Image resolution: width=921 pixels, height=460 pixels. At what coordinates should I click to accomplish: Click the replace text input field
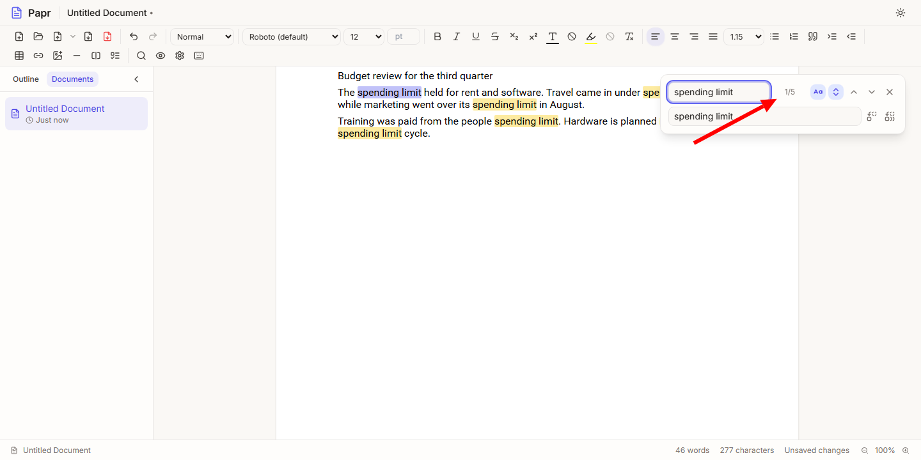[764, 116]
